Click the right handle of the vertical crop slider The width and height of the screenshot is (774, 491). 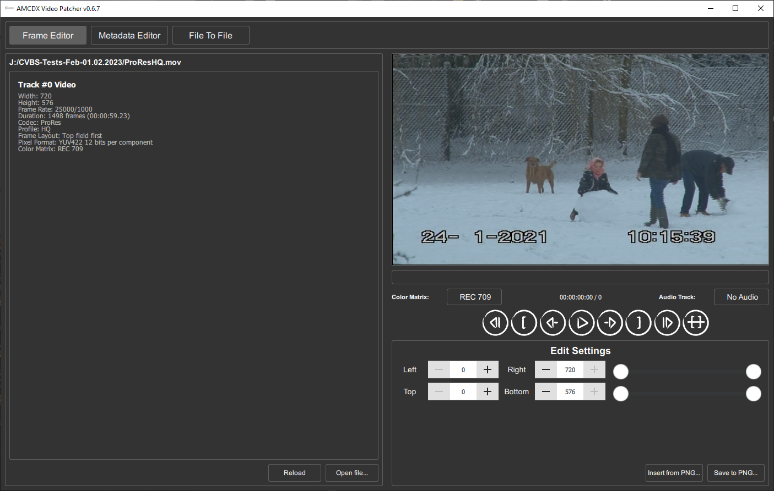[x=754, y=394]
